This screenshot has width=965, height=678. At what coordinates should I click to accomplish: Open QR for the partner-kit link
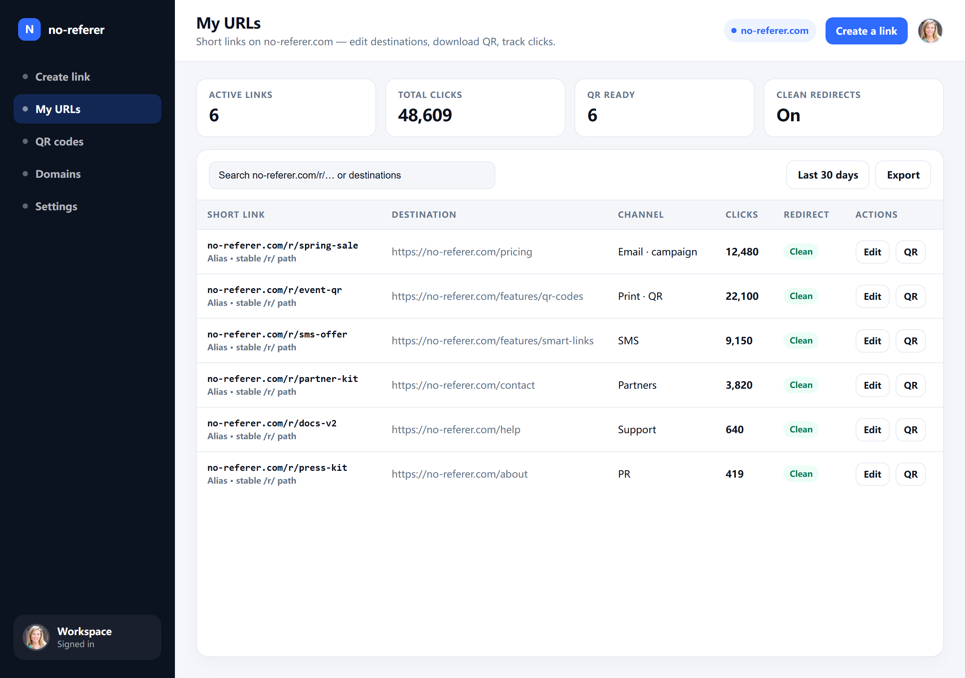[x=910, y=385]
